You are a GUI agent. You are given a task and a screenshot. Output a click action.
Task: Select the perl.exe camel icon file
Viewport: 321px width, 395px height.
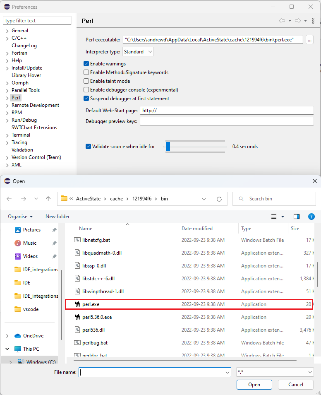click(x=77, y=304)
